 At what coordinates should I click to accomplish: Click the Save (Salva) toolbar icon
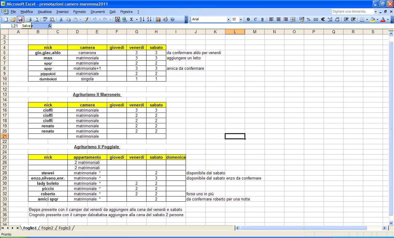(20, 19)
